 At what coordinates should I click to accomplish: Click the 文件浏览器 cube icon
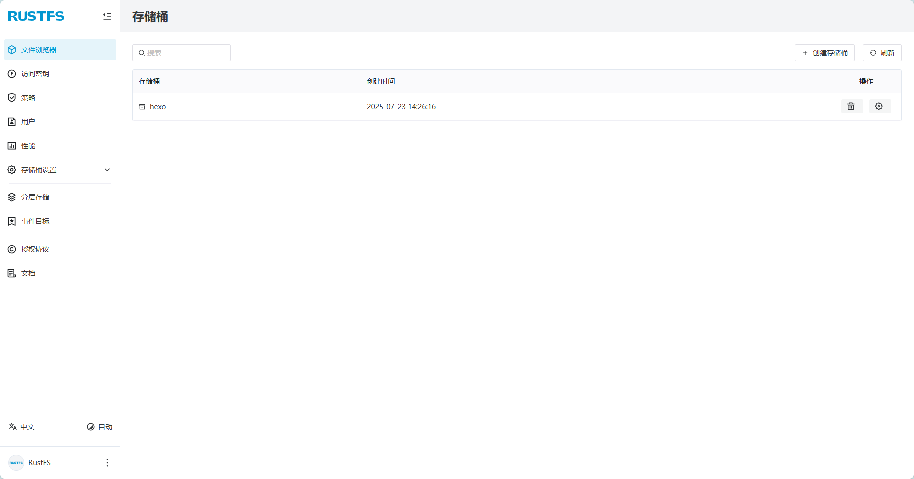[12, 50]
